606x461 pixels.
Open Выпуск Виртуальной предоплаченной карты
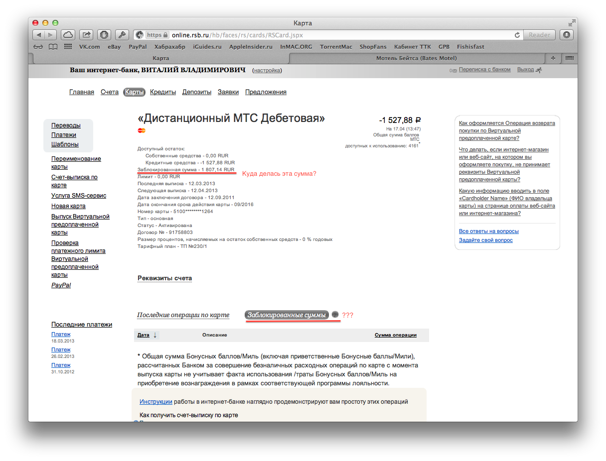tap(80, 225)
